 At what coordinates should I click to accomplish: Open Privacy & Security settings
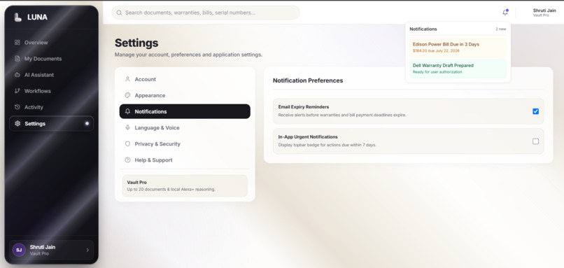185,144
